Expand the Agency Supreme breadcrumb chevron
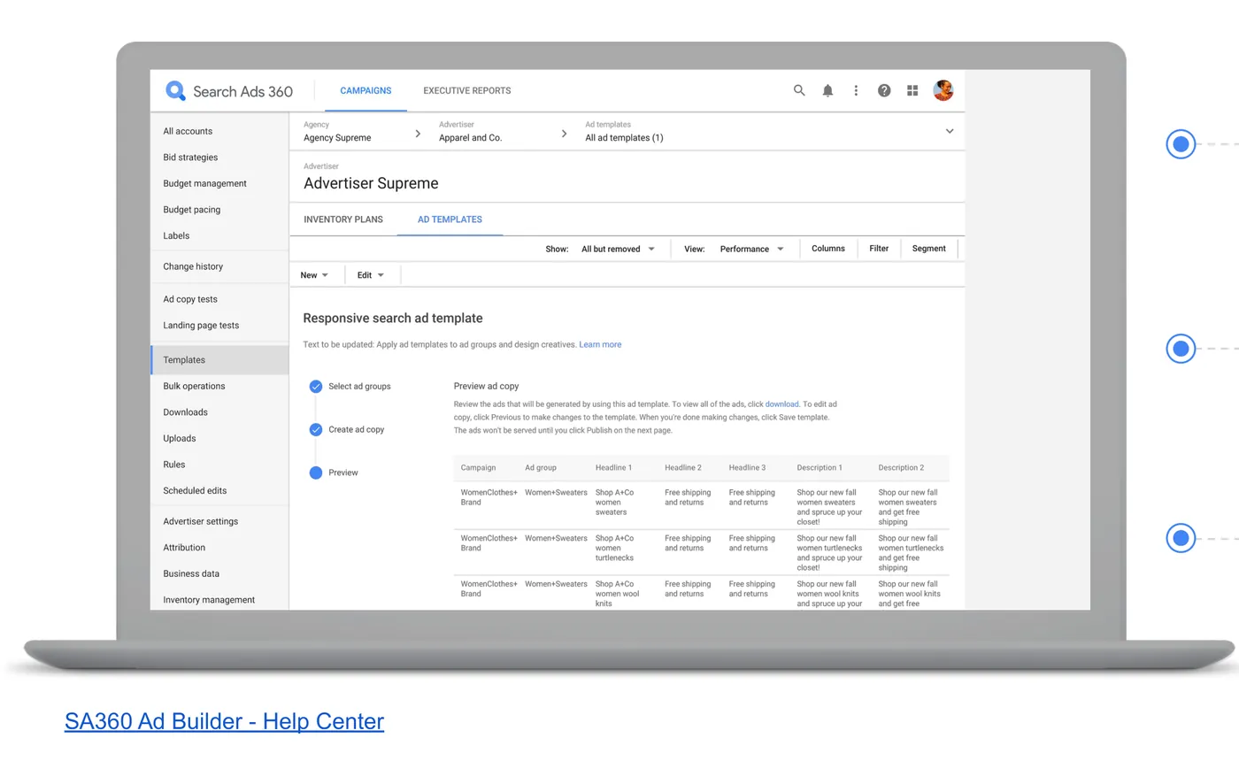The height and width of the screenshot is (784, 1239). tap(418, 134)
